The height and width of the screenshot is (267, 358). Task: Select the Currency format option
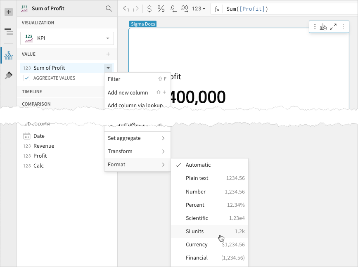click(209, 245)
